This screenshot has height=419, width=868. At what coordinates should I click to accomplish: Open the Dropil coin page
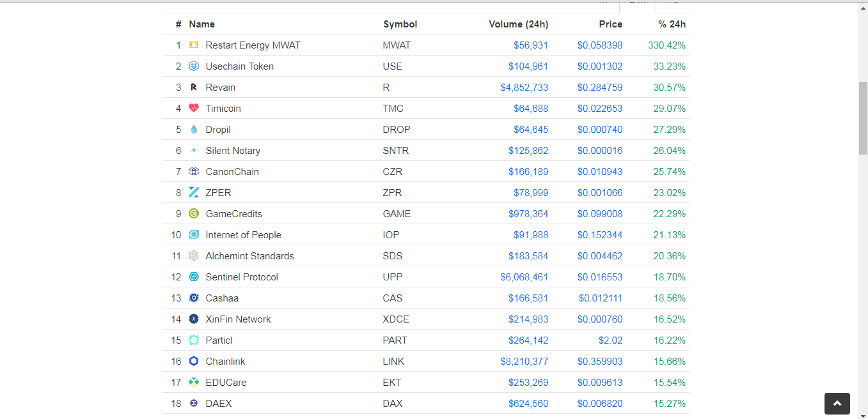coord(218,130)
